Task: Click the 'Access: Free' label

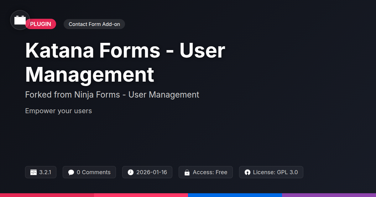Action: 210,172
